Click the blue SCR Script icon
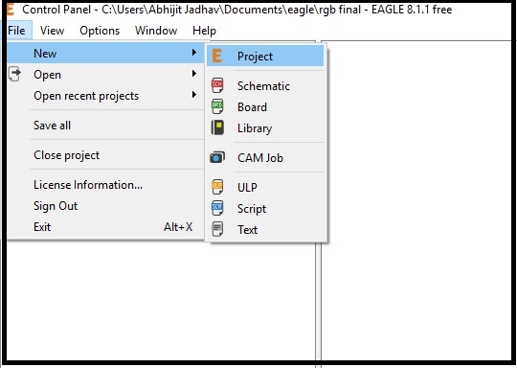This screenshot has width=517, height=368. pos(217,208)
